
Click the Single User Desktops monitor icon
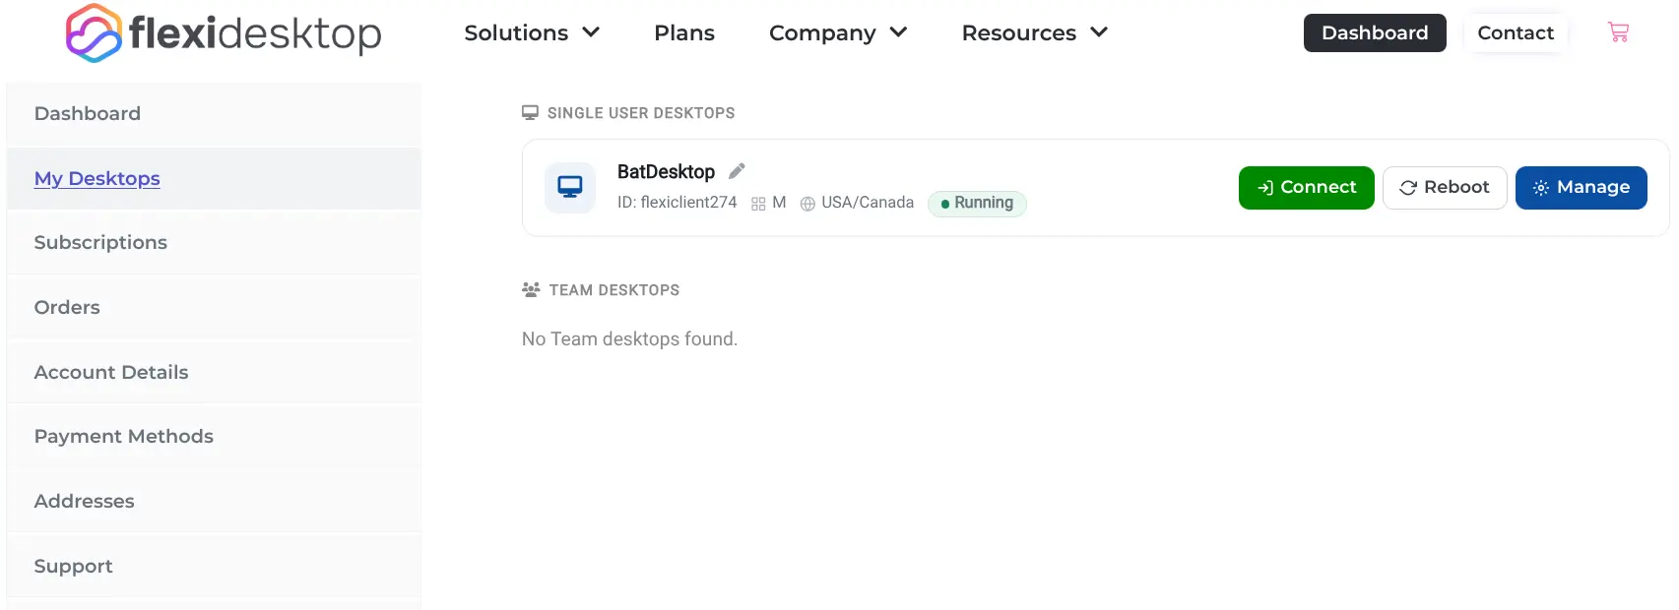pos(530,113)
